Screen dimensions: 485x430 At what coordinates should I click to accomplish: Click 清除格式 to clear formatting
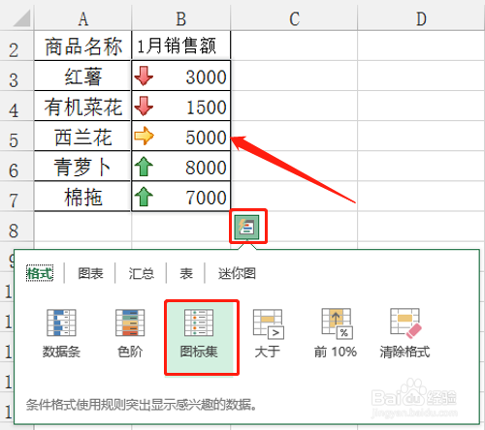coord(404,333)
